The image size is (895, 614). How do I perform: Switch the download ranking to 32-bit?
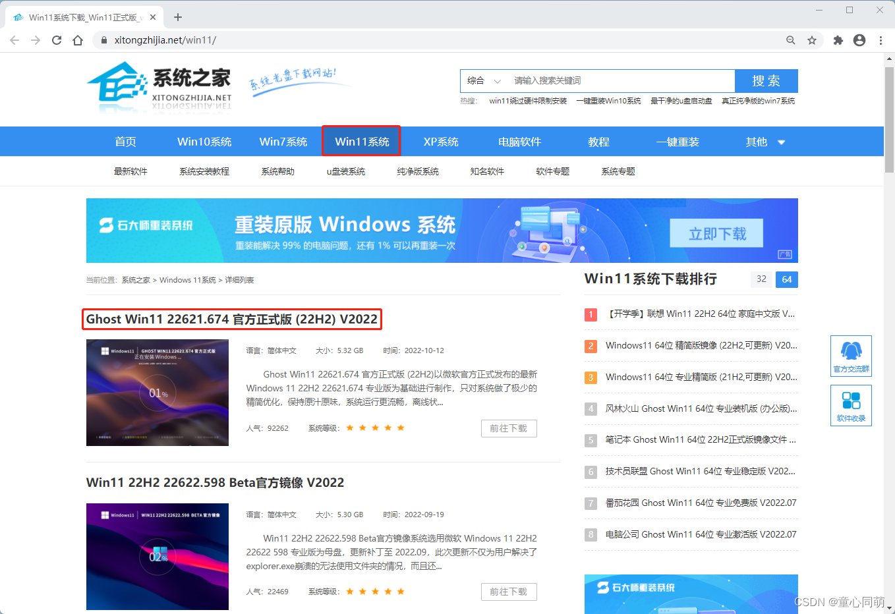(x=761, y=279)
